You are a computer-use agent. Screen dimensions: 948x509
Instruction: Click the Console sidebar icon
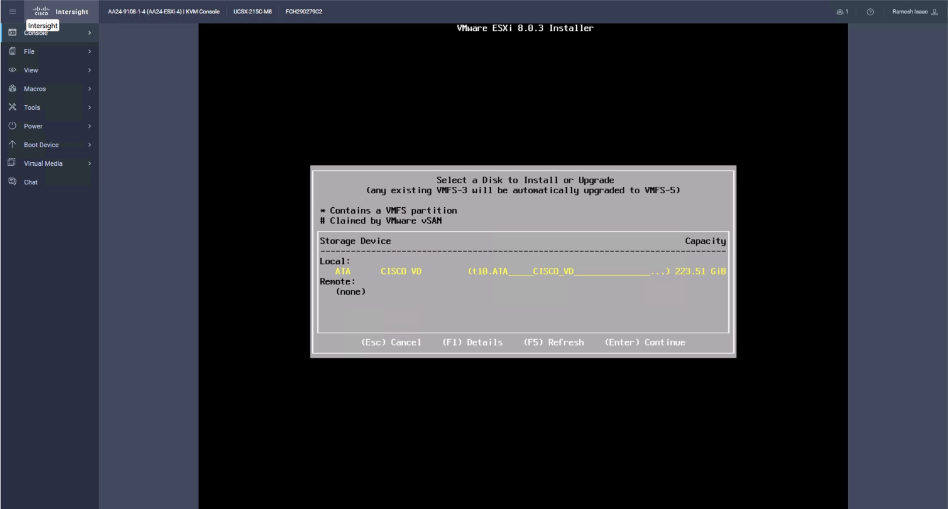coord(12,33)
